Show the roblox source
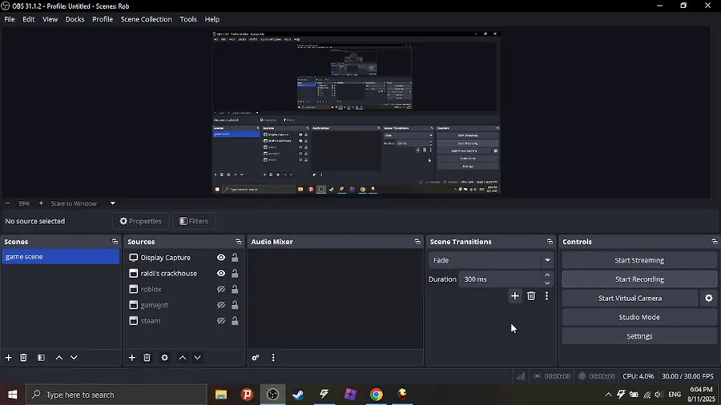This screenshot has height=405, width=721. point(221,289)
